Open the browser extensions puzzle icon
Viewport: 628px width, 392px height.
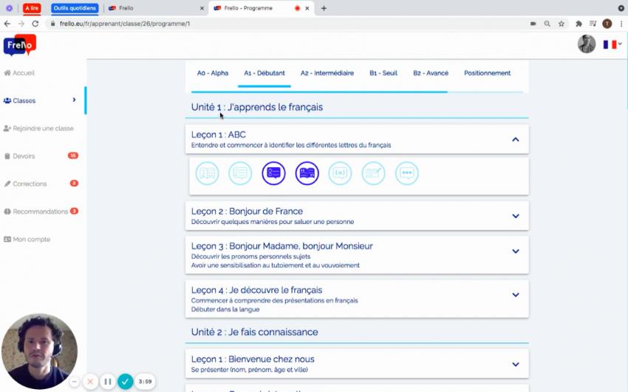click(578, 24)
